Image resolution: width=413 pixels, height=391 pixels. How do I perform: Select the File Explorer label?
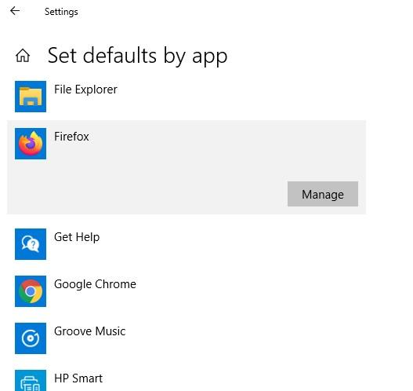(85, 90)
